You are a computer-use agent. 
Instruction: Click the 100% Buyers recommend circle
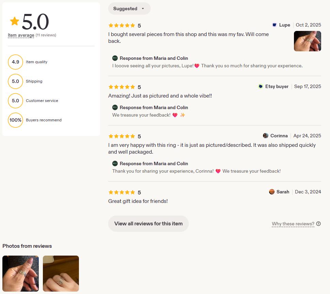[x=15, y=120]
